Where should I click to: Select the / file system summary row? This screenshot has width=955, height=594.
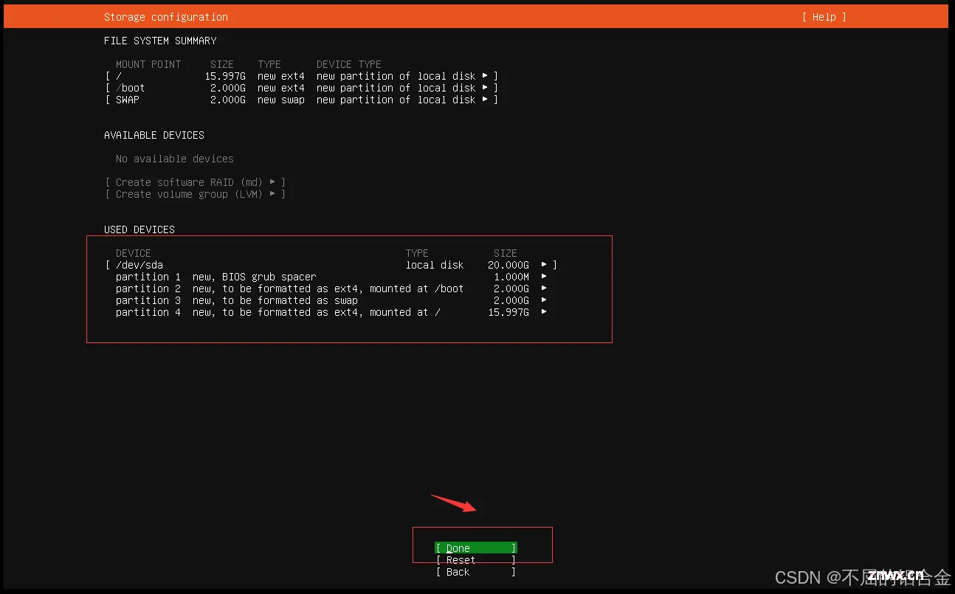(x=302, y=76)
